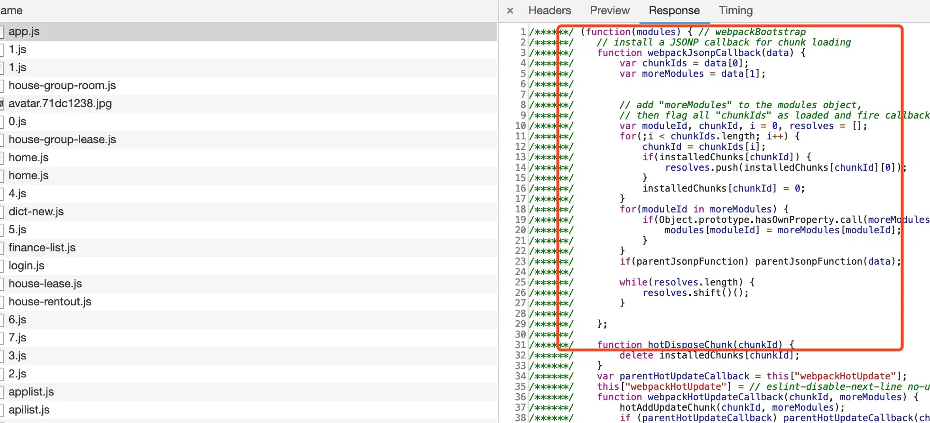Click line number 38 in the gutter
Viewport: 930px width, 423px height.
click(x=521, y=418)
